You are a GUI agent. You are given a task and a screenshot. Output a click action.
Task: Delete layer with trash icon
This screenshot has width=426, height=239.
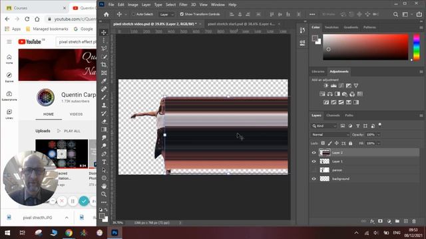tap(414, 221)
